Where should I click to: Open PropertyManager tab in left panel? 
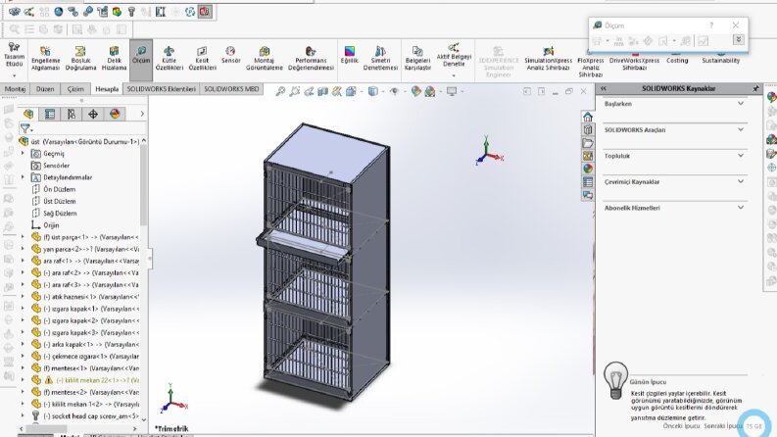point(50,114)
